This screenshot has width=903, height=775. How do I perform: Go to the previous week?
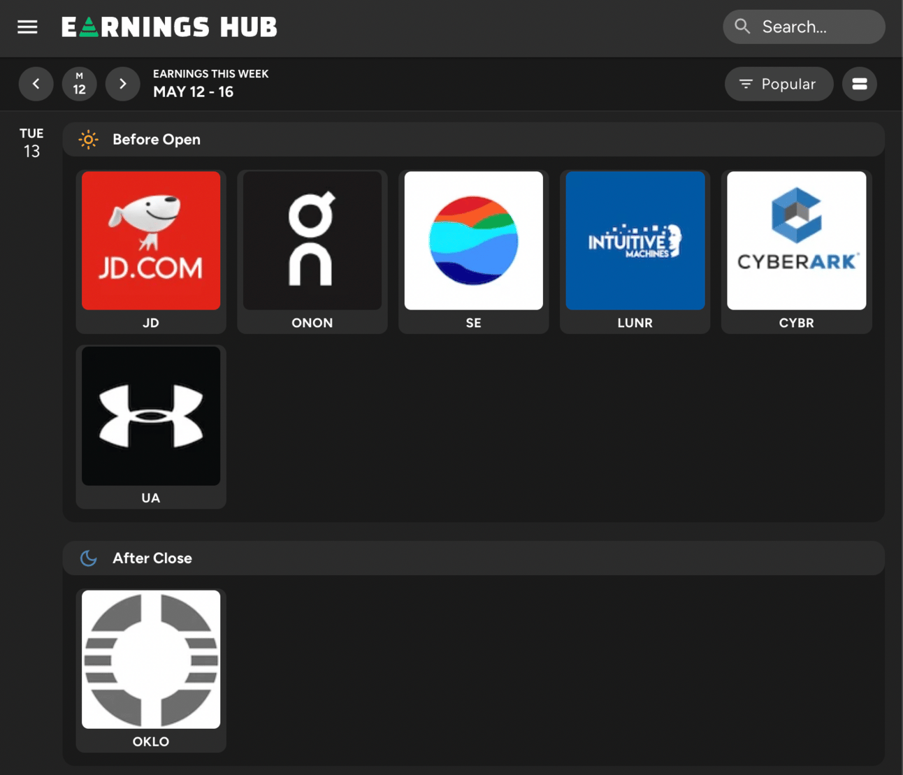tap(36, 84)
